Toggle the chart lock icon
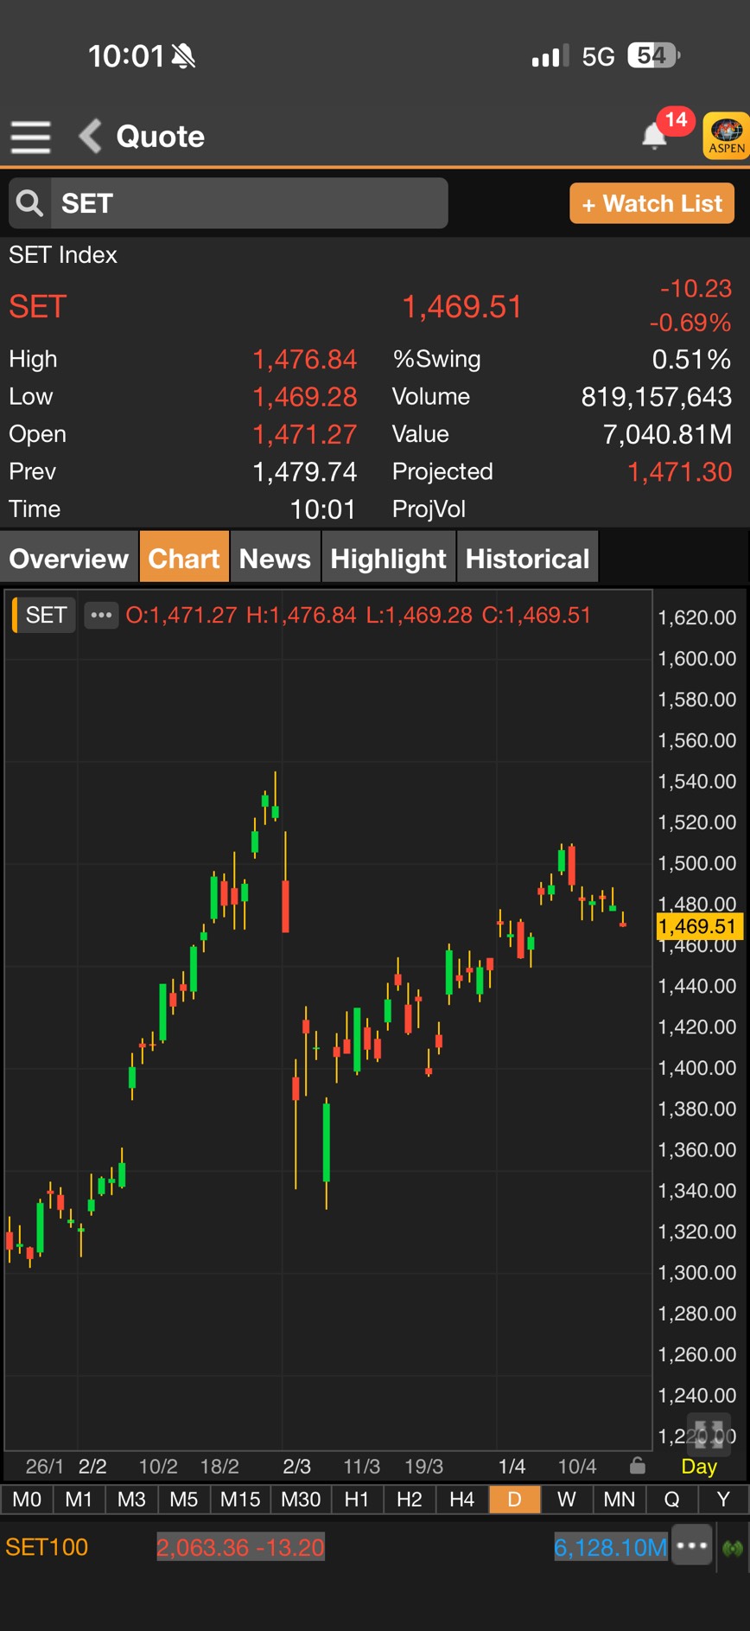 tap(638, 1466)
